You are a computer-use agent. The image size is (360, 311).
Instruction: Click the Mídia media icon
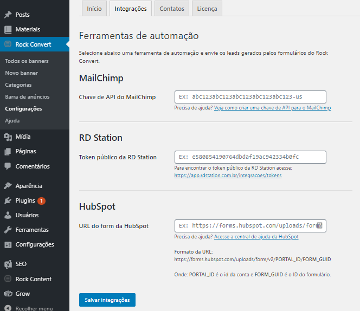click(x=8, y=137)
